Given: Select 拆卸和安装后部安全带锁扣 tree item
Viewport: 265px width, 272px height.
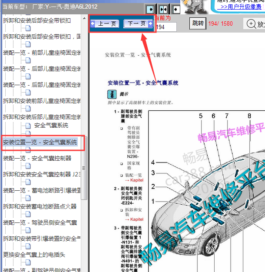Looking at the screenshot, I should [37, 21].
